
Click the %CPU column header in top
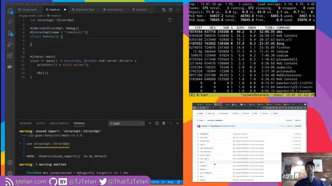(241, 28)
